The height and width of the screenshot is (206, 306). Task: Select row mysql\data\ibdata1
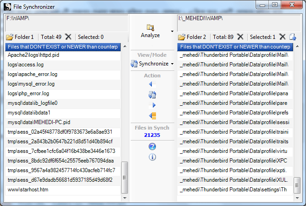coord(63,113)
